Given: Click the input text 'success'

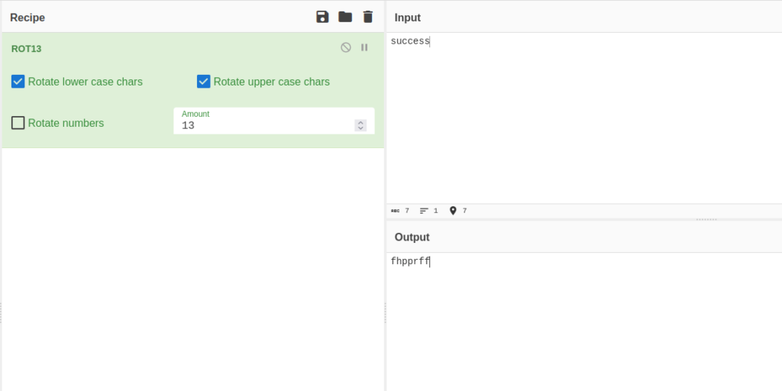Looking at the screenshot, I should [x=410, y=41].
